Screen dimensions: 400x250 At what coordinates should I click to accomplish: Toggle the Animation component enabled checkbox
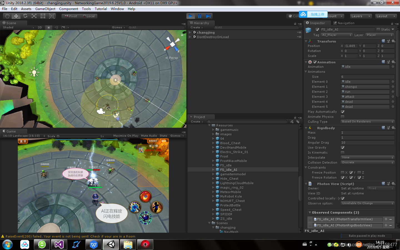coord(315,62)
